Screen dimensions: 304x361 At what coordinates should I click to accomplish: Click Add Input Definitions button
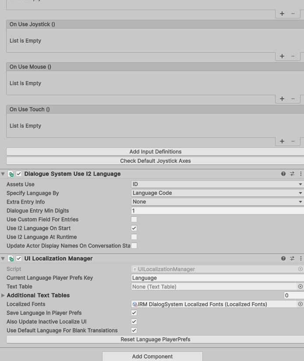pyautogui.click(x=155, y=152)
